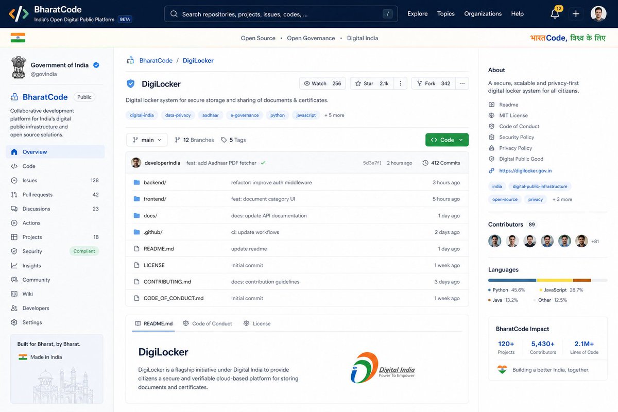Screen dimensions: 618x412
Task: Click the docs folder icon
Action: click(x=136, y=215)
